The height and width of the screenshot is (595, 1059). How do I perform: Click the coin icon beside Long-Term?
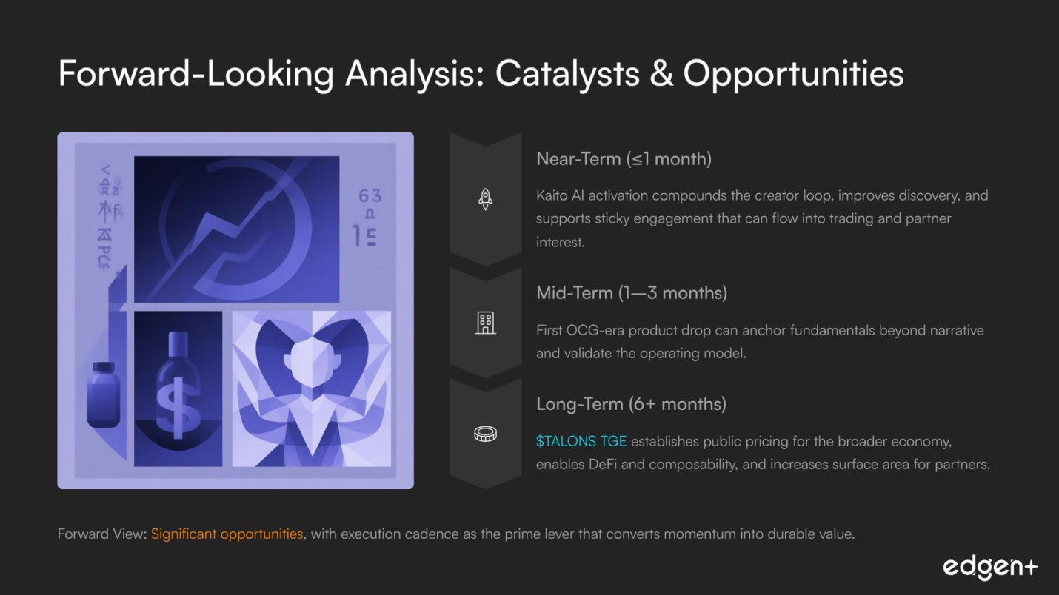486,434
